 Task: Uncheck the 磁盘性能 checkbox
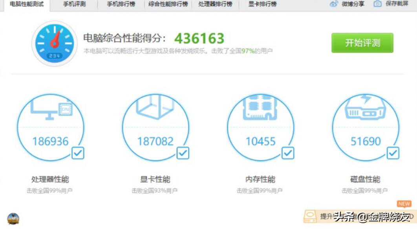393,153
